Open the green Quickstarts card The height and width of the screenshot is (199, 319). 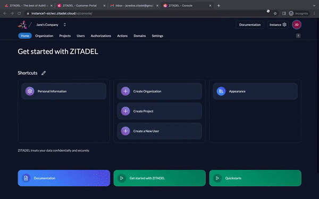coord(255,178)
